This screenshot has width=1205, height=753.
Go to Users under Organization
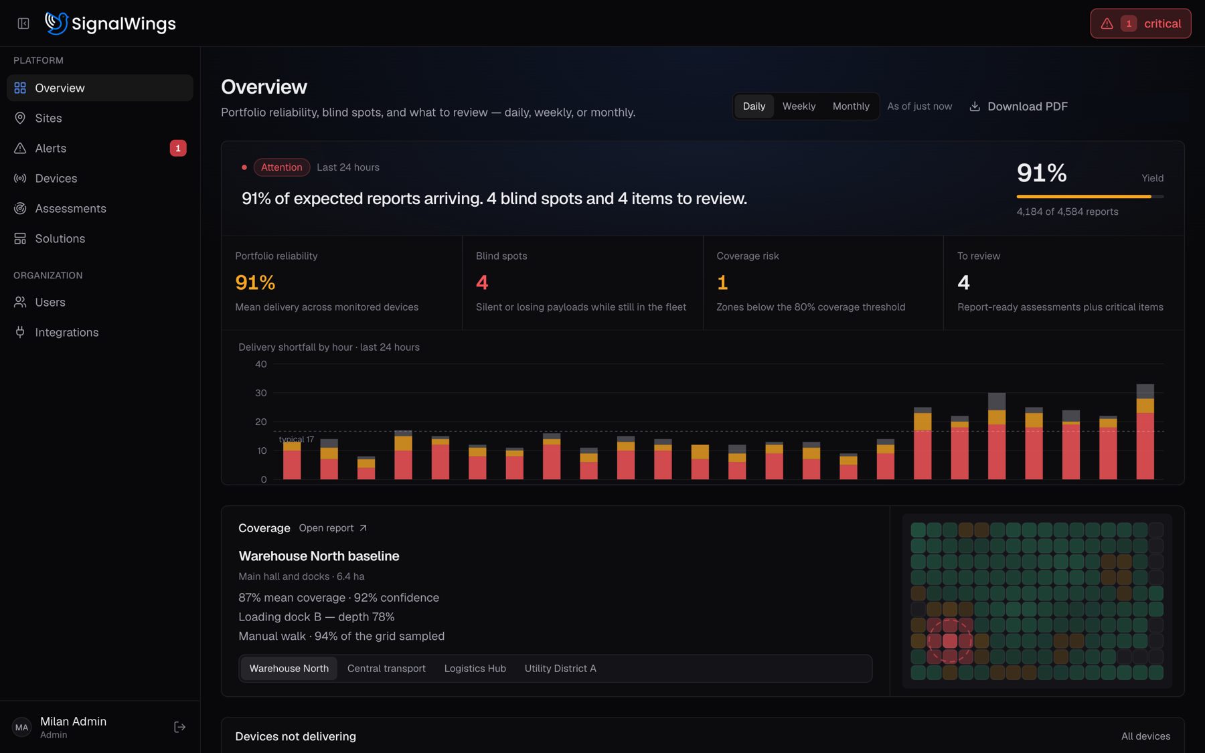100,302
